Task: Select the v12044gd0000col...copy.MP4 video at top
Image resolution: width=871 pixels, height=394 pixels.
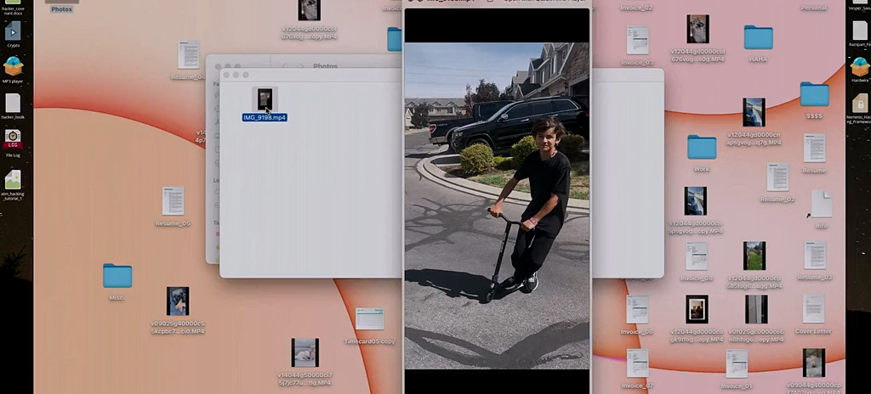Action: click(x=309, y=10)
